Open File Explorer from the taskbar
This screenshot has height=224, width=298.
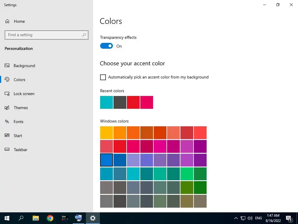coord(36,218)
